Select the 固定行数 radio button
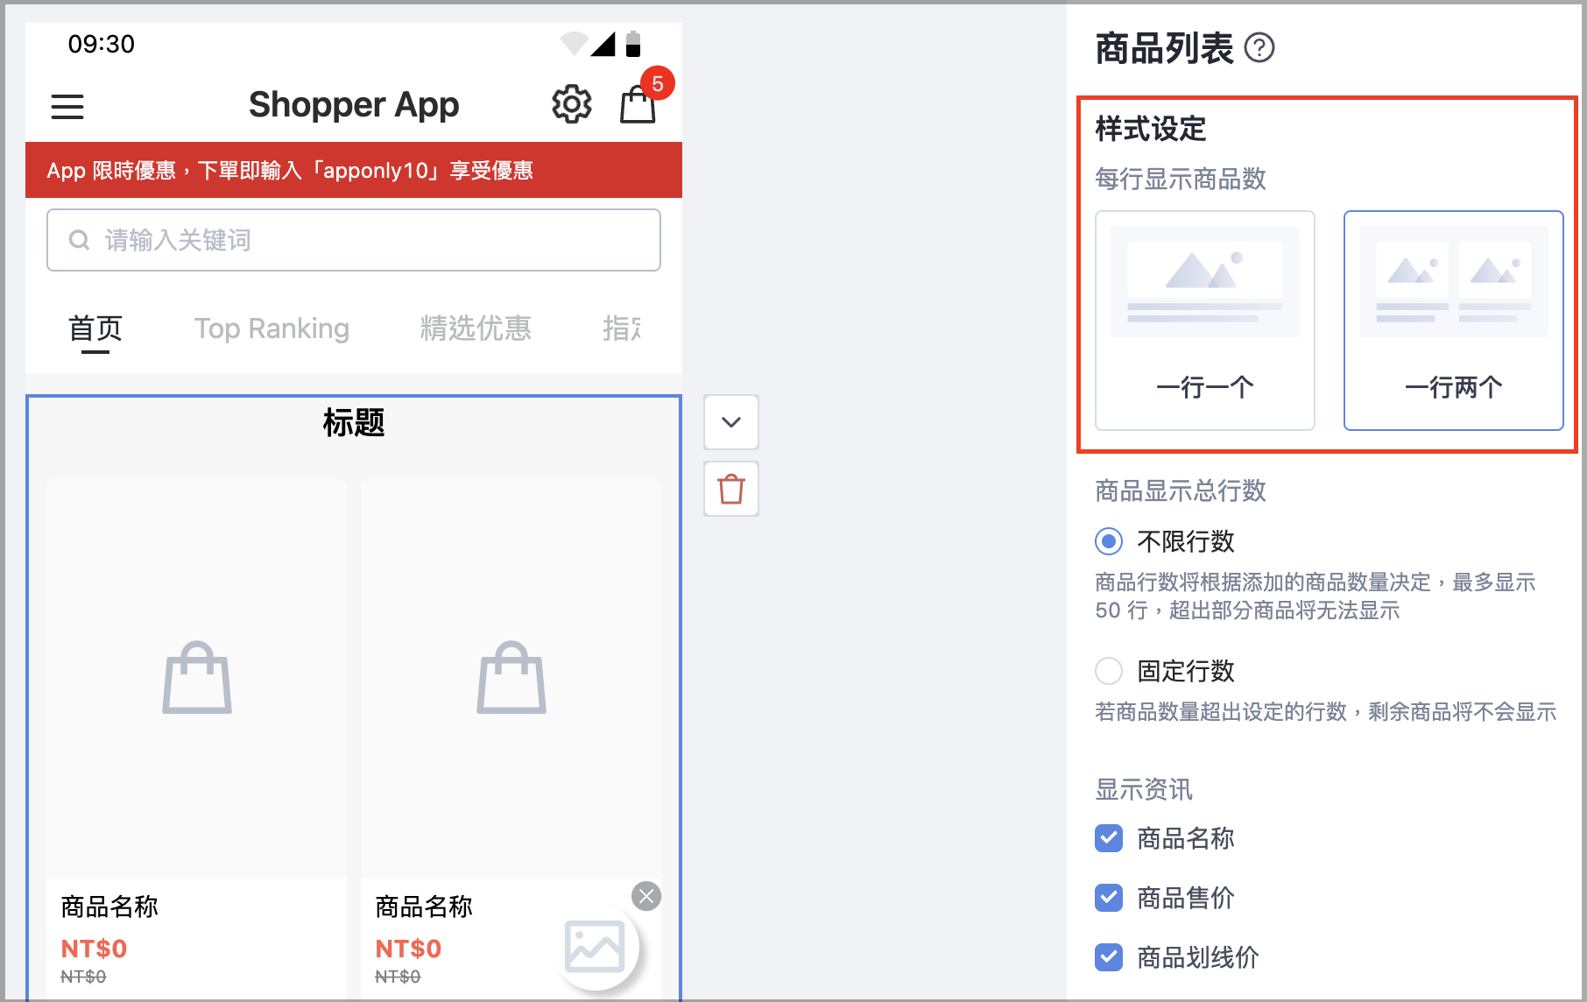 click(x=1109, y=671)
